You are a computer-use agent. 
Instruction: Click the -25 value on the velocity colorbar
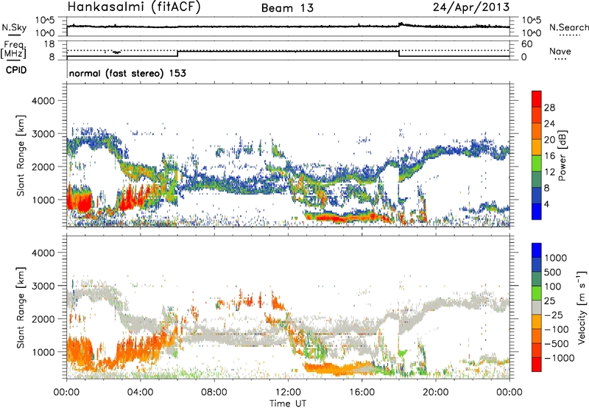554,314
